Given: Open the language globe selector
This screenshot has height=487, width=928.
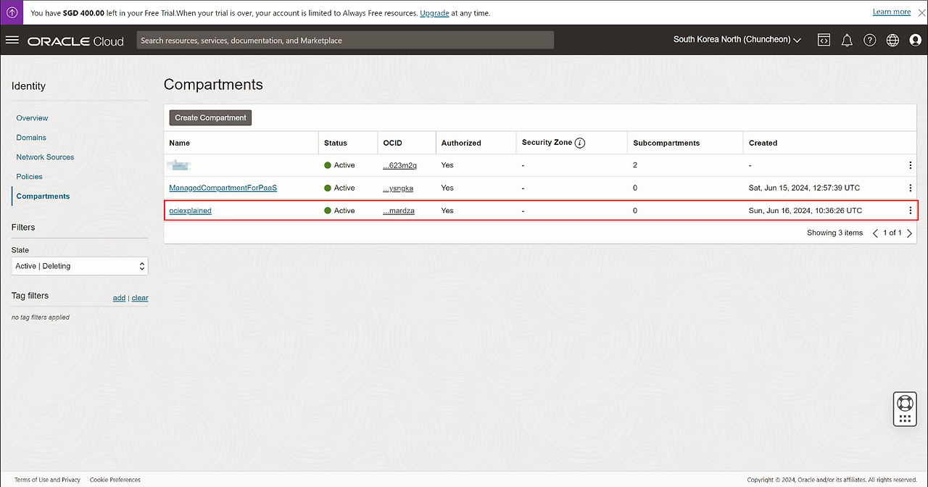Looking at the screenshot, I should point(892,40).
